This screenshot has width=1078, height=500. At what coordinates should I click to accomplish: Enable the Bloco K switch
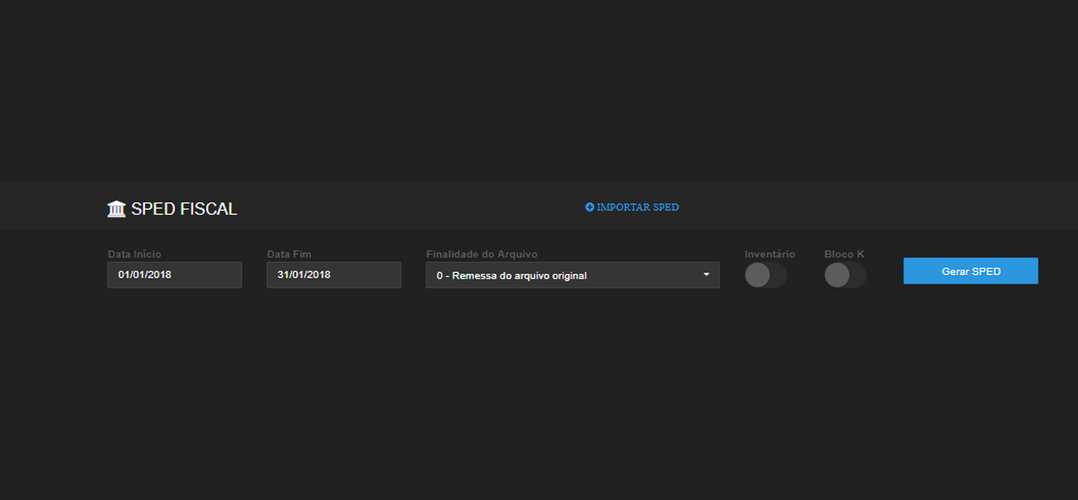pyautogui.click(x=845, y=275)
